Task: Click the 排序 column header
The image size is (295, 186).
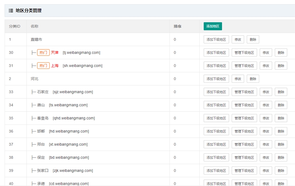Action: tap(177, 26)
